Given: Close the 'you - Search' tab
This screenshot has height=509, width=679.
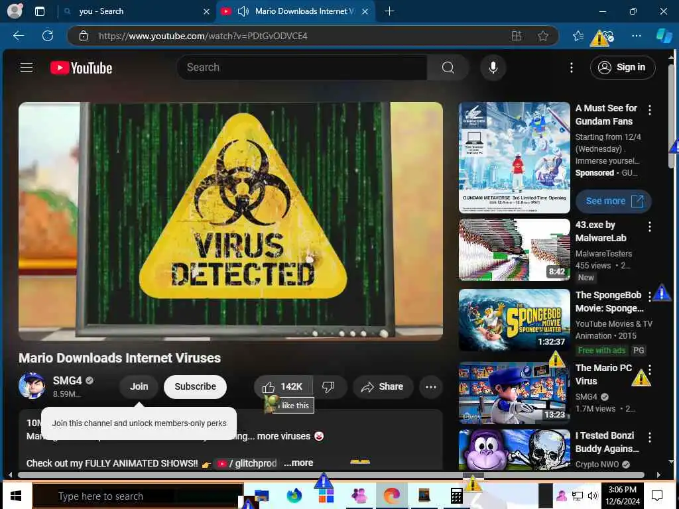Looking at the screenshot, I should [207, 12].
